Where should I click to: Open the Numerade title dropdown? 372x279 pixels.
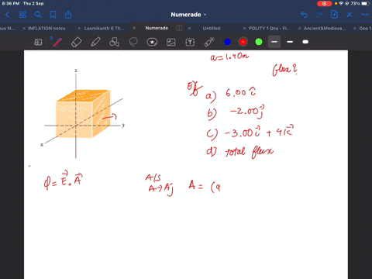pyautogui.click(x=188, y=15)
